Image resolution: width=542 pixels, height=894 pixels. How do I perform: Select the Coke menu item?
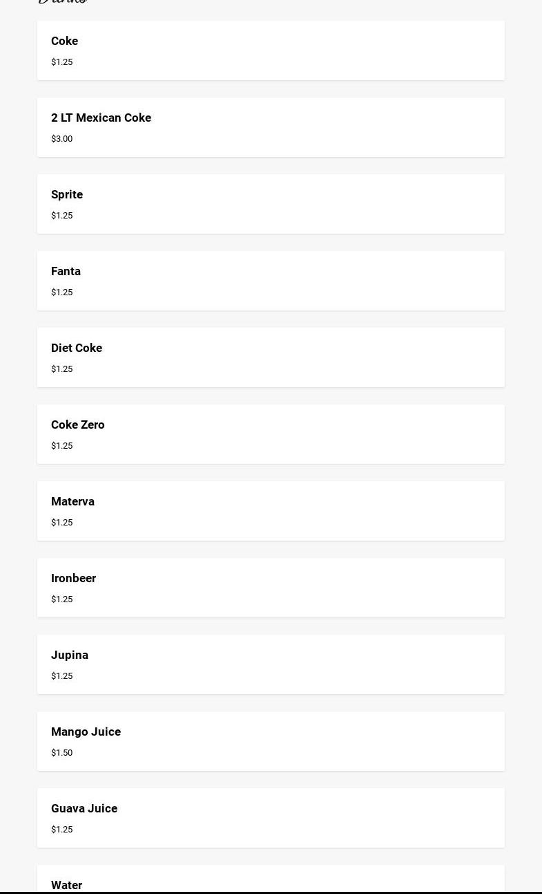[x=64, y=41]
